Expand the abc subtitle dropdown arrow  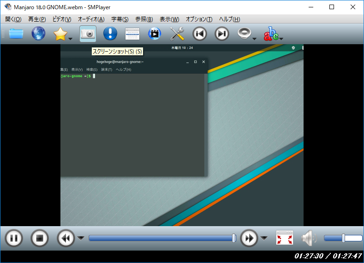[x=281, y=39]
